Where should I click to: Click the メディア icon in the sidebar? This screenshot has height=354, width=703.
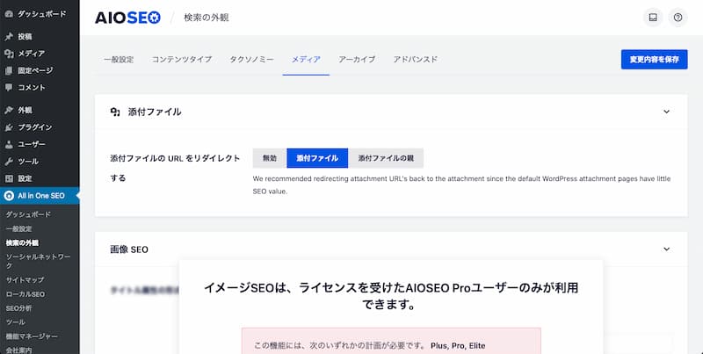tap(9, 54)
